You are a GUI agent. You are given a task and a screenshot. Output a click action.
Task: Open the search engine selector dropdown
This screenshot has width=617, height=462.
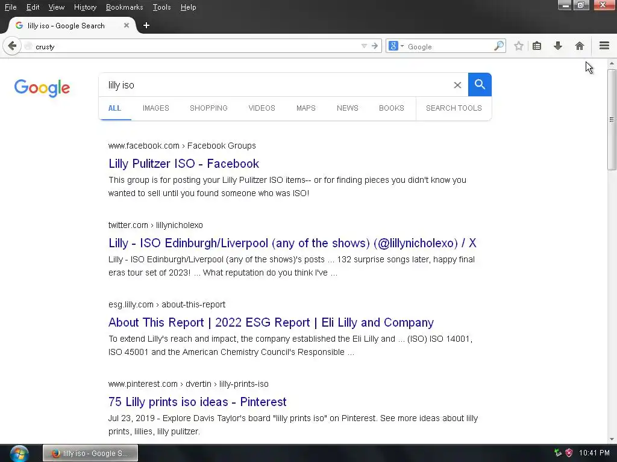[x=396, y=46]
